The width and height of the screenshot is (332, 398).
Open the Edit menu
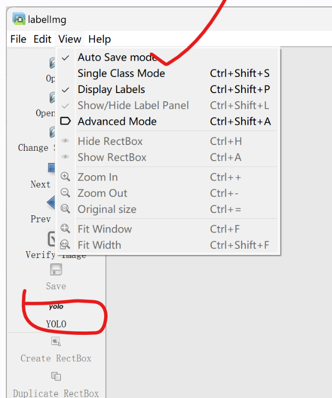(42, 39)
